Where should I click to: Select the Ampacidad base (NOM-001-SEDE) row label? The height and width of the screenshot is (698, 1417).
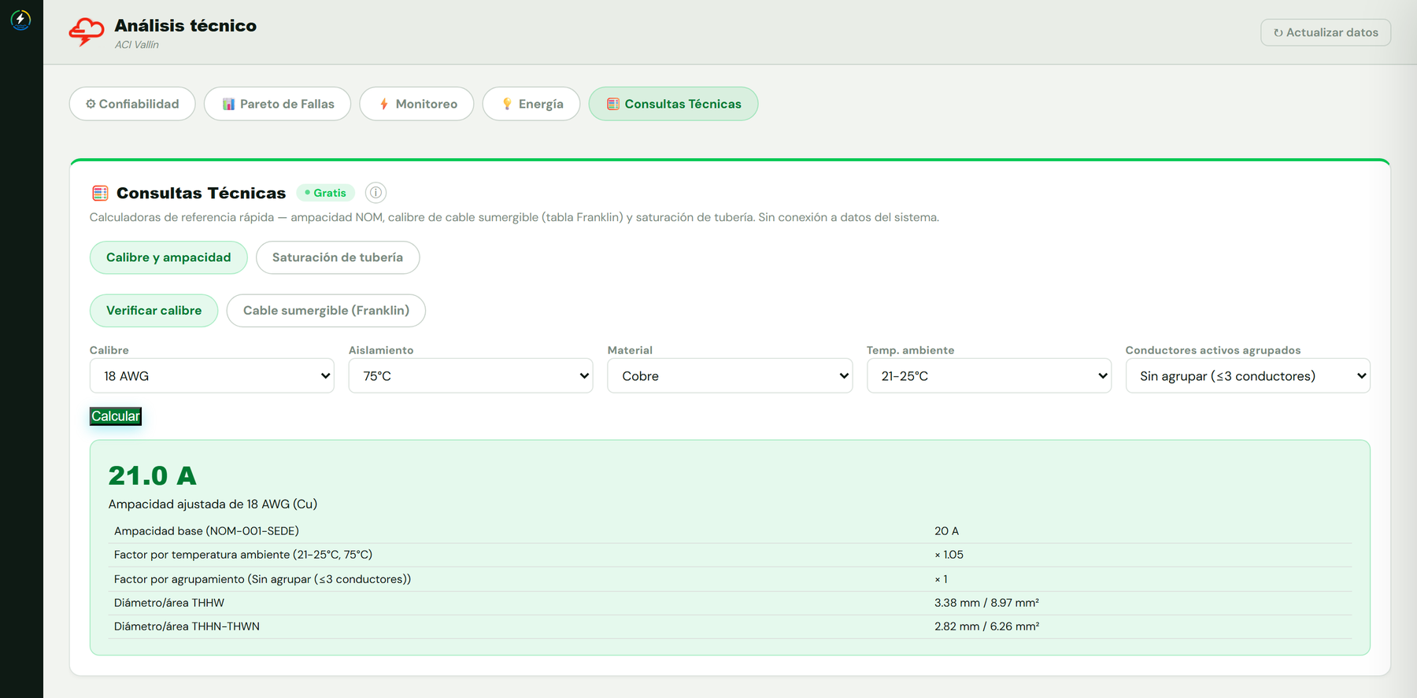[206, 531]
